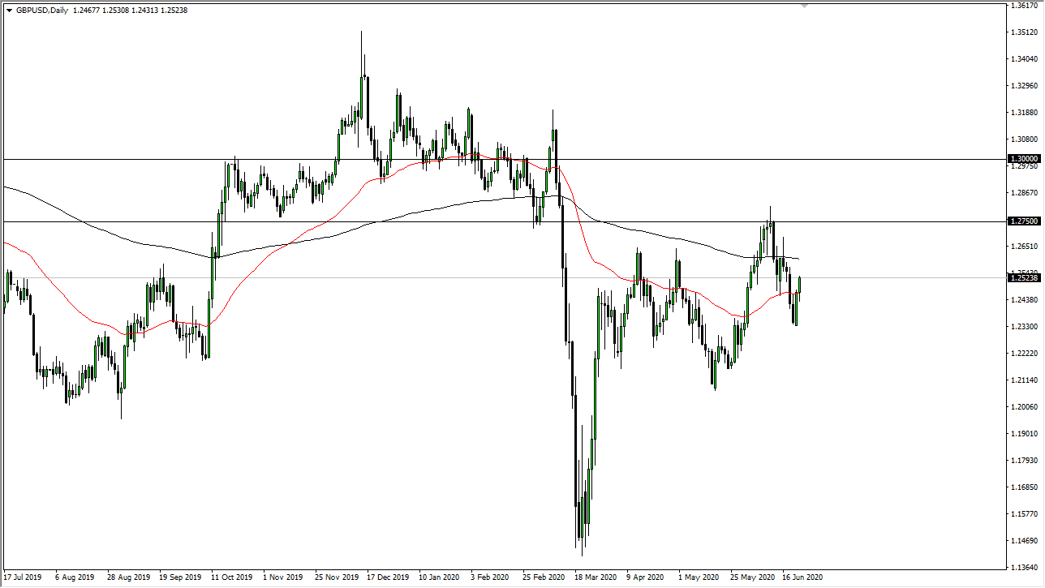Click the 1.21140 price scale value
Screen dimensions: 1045x588
click(1025, 380)
